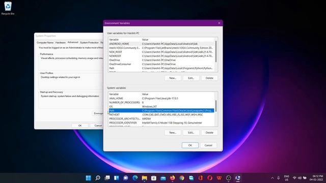326x183 pixels.
Task: Open the clock and date flyout
Action: [x=316, y=178]
